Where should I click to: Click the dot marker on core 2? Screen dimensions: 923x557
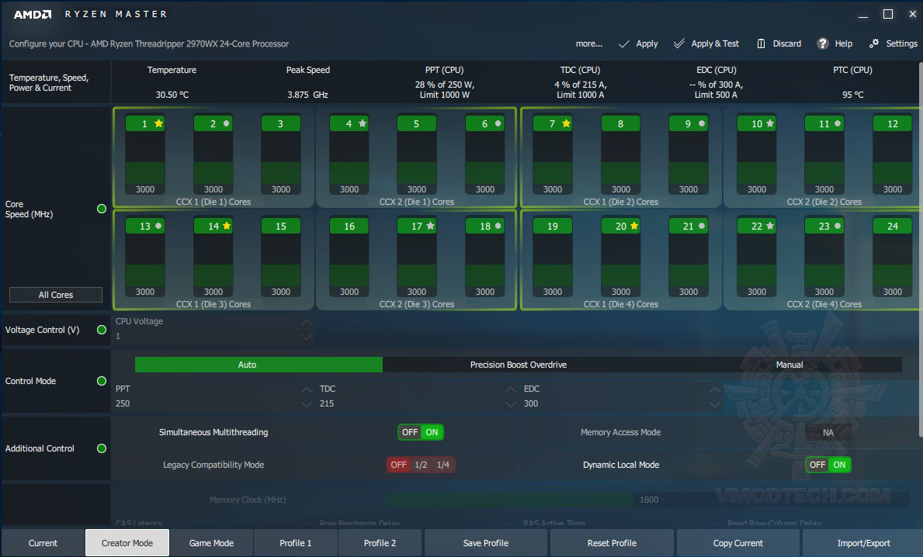coord(227,123)
